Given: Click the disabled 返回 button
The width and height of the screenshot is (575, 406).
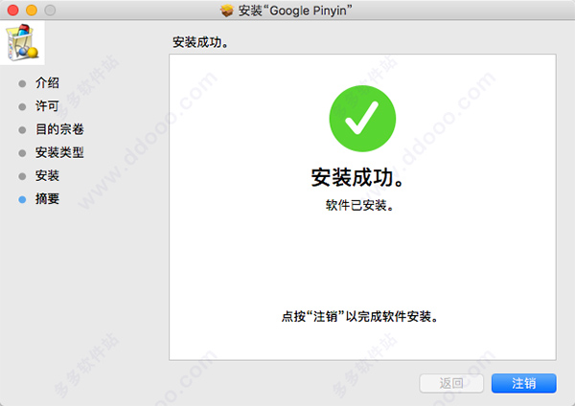Looking at the screenshot, I should tap(451, 383).
